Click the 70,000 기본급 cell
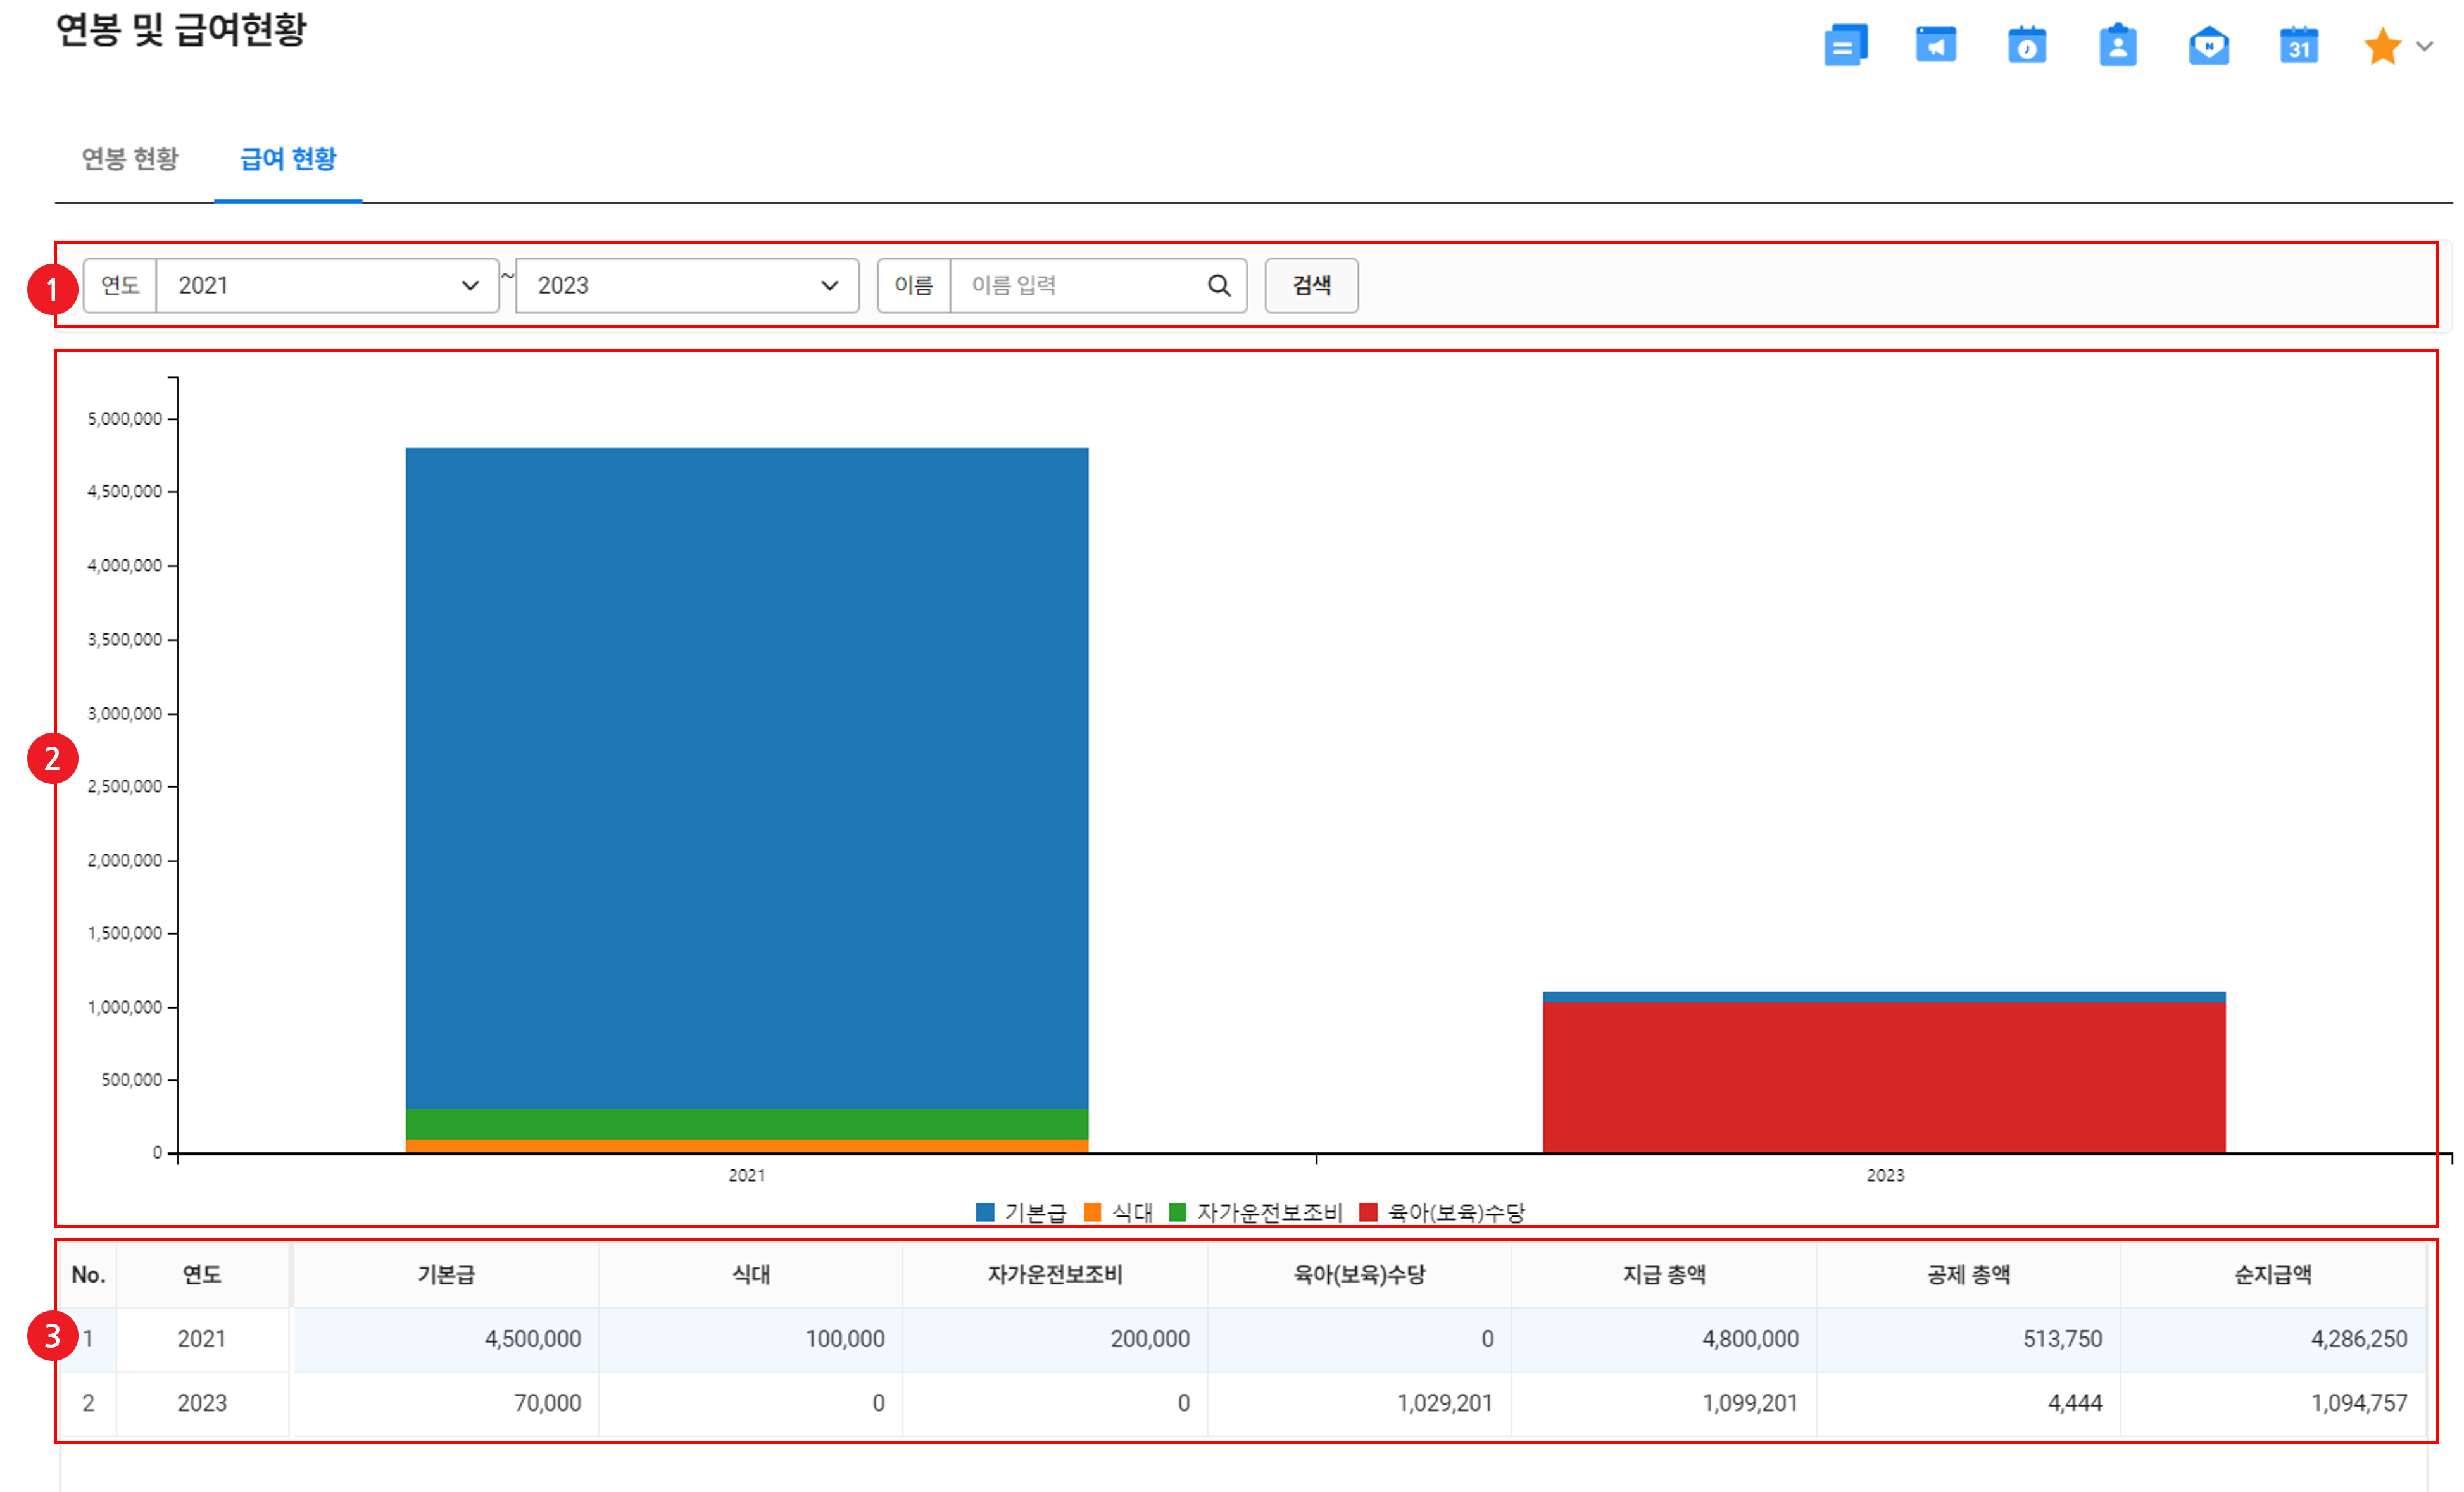 [x=446, y=1403]
